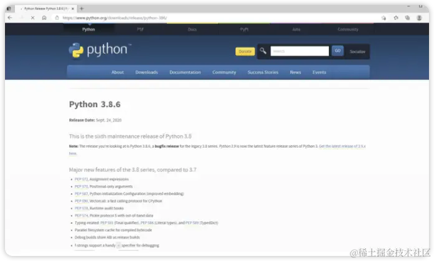Screen dimensions: 434x261
Task: Open the Events navigation item
Action: pyautogui.click(x=319, y=72)
